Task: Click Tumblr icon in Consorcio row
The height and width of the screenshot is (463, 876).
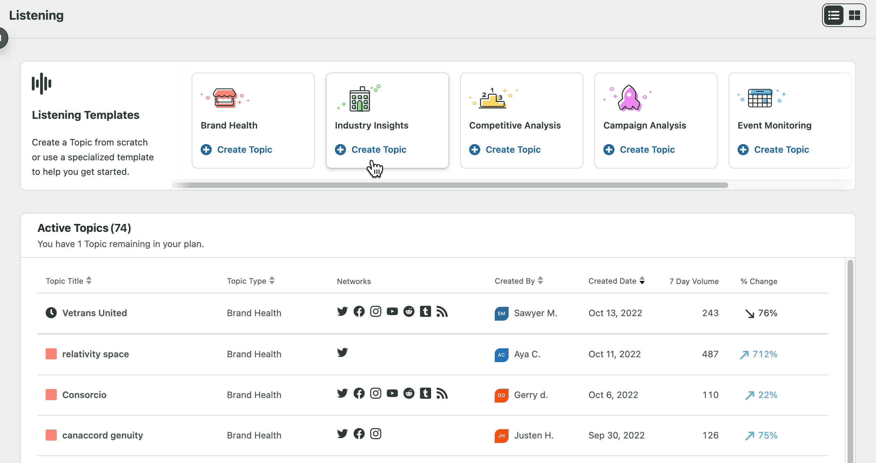Action: 426,393
